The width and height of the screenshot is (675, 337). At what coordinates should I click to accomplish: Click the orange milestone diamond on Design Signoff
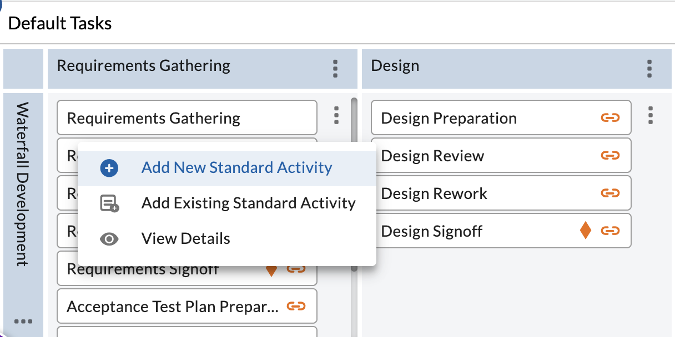click(x=585, y=231)
